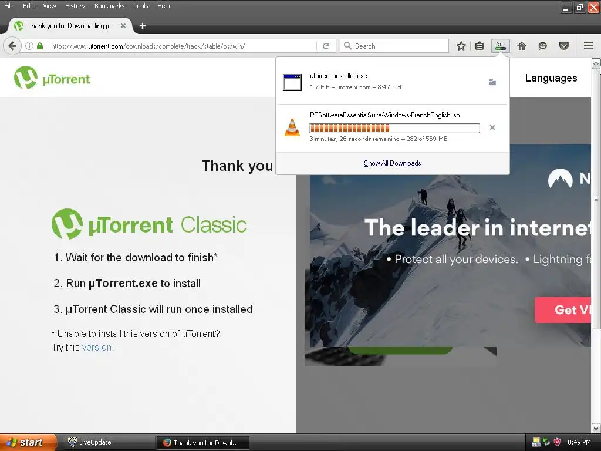Reload the current page
Image resolution: width=601 pixels, height=451 pixels.
click(x=326, y=46)
